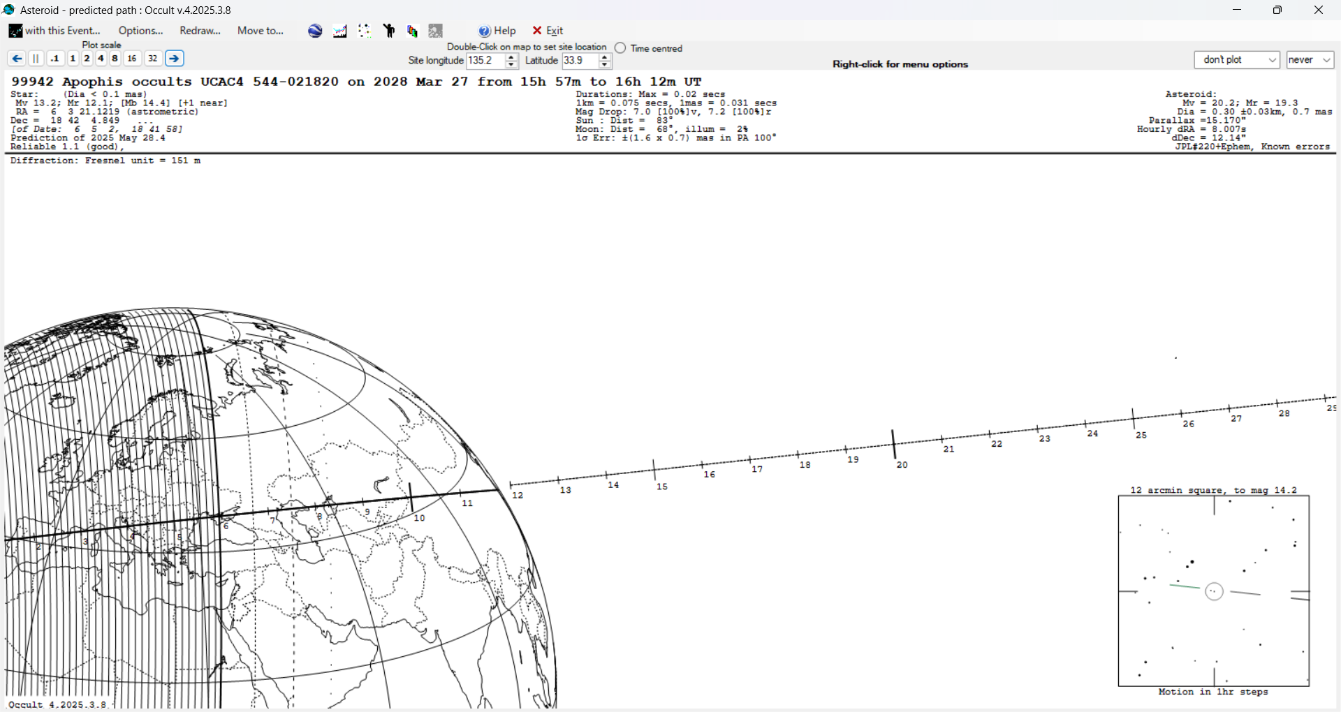
Task: Open the Options... menu
Action: point(140,31)
